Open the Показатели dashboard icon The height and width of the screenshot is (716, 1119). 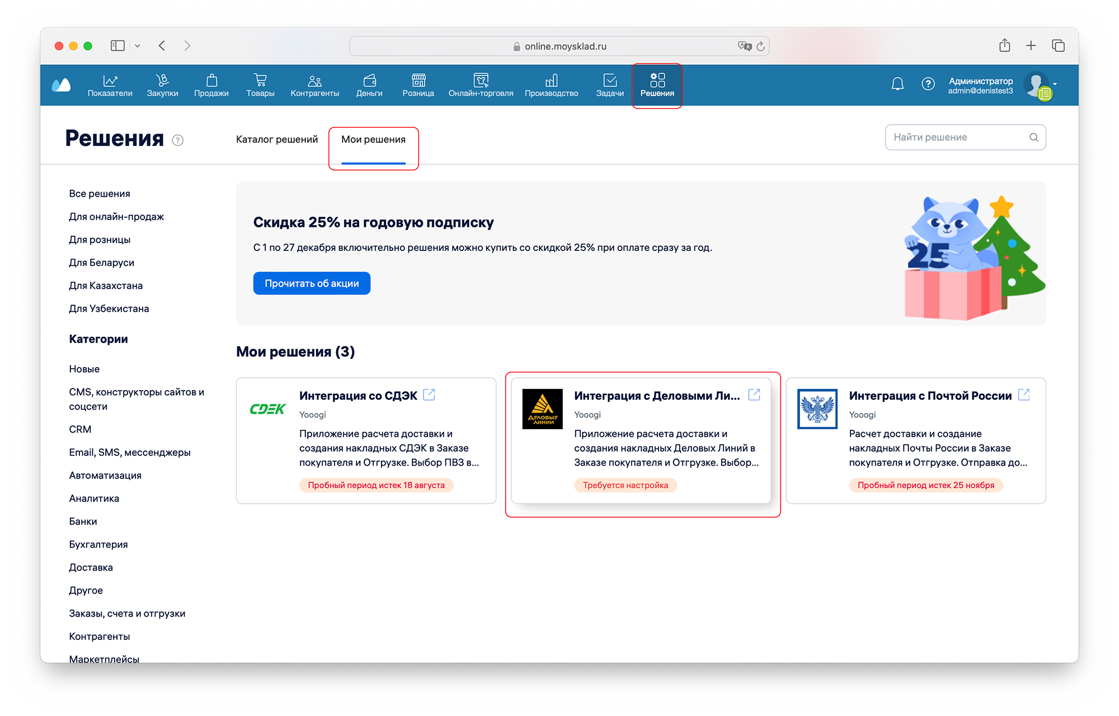coord(110,80)
